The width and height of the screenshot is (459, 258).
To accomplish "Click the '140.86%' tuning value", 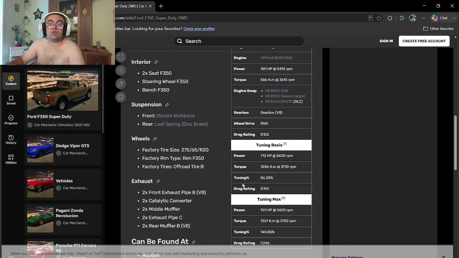I will (268, 232).
